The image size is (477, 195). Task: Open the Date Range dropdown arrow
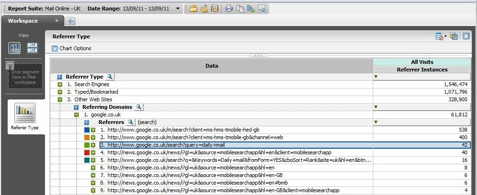(178, 9)
